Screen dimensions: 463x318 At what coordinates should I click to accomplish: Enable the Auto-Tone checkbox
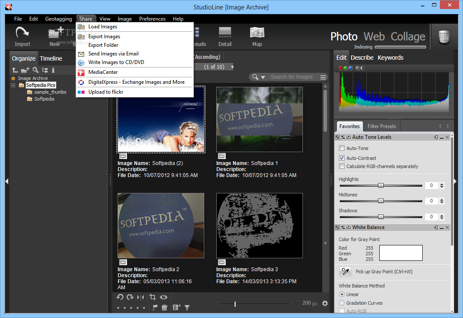click(342, 148)
